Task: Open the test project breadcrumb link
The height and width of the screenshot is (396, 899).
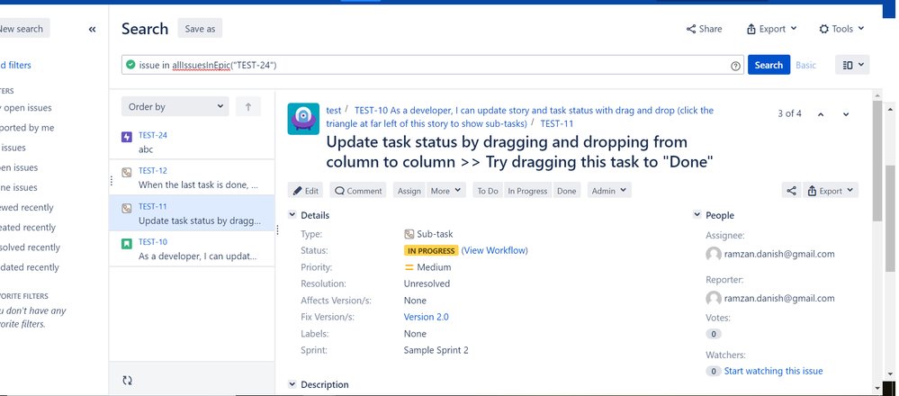Action: tap(334, 110)
